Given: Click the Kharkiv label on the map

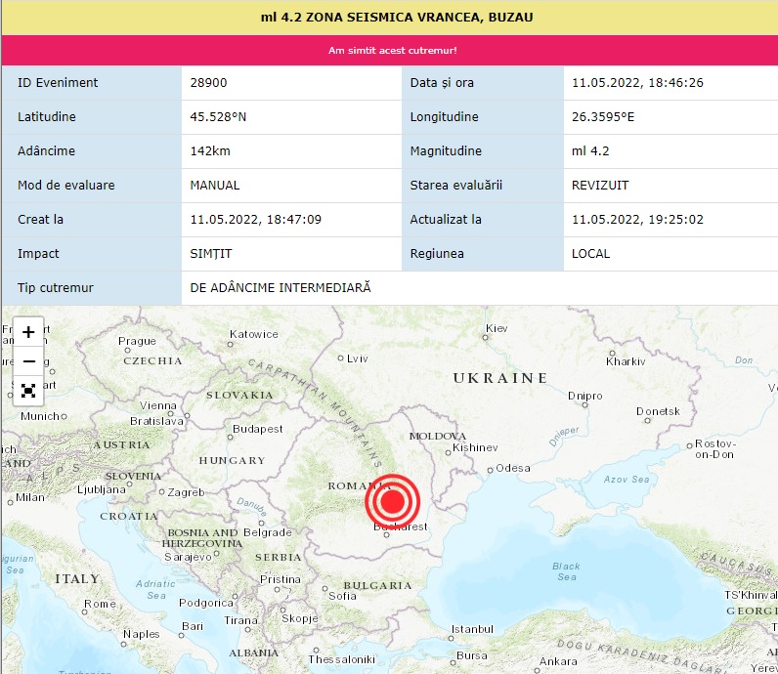Looking at the screenshot, I should (x=626, y=361).
